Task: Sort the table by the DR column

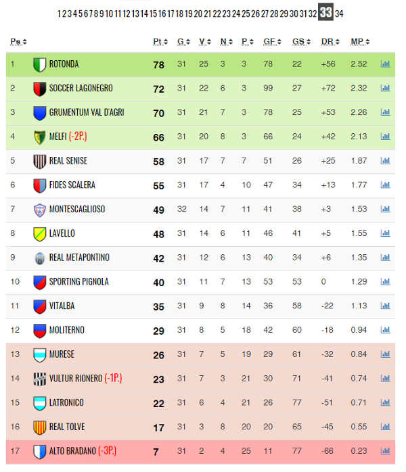Action: coord(330,41)
